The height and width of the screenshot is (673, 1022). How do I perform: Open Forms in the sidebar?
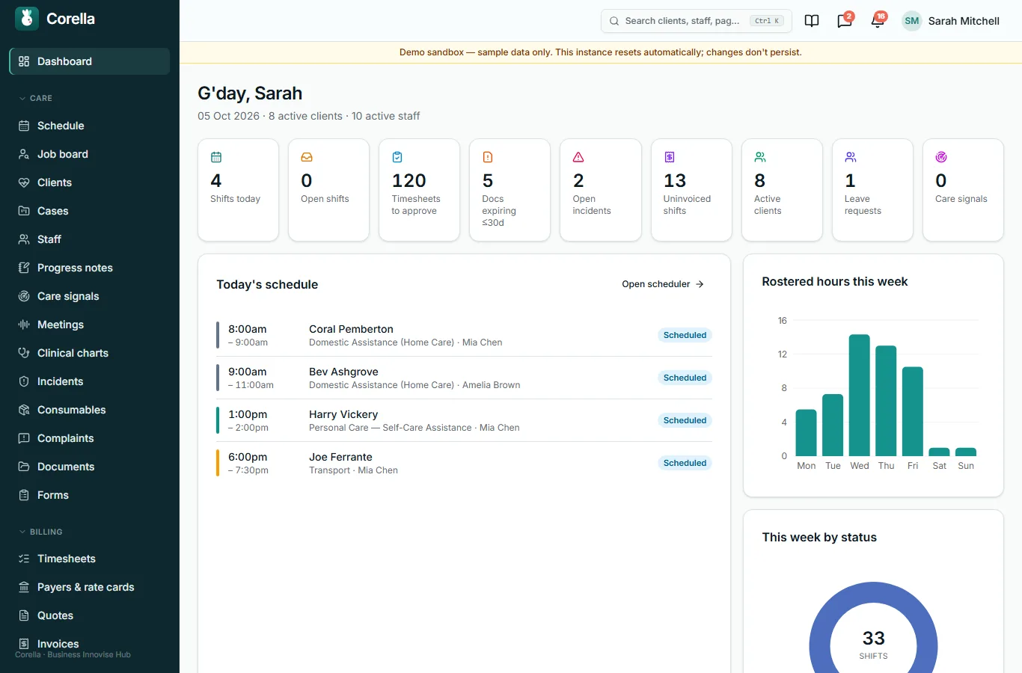coord(90,495)
